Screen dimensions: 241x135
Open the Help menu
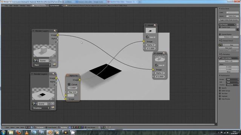pos(29,6)
